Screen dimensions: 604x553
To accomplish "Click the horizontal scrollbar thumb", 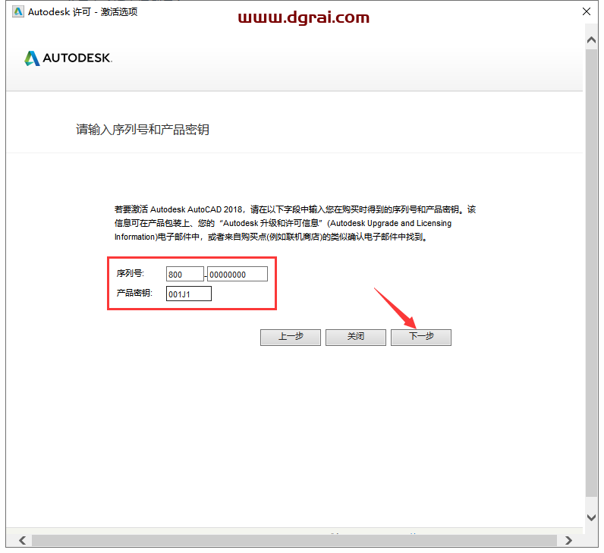I will point(294,540).
